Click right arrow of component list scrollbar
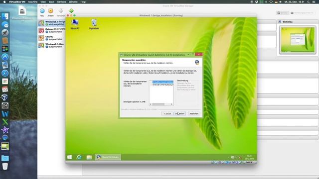This screenshot has width=319, height=179. tap(172, 104)
